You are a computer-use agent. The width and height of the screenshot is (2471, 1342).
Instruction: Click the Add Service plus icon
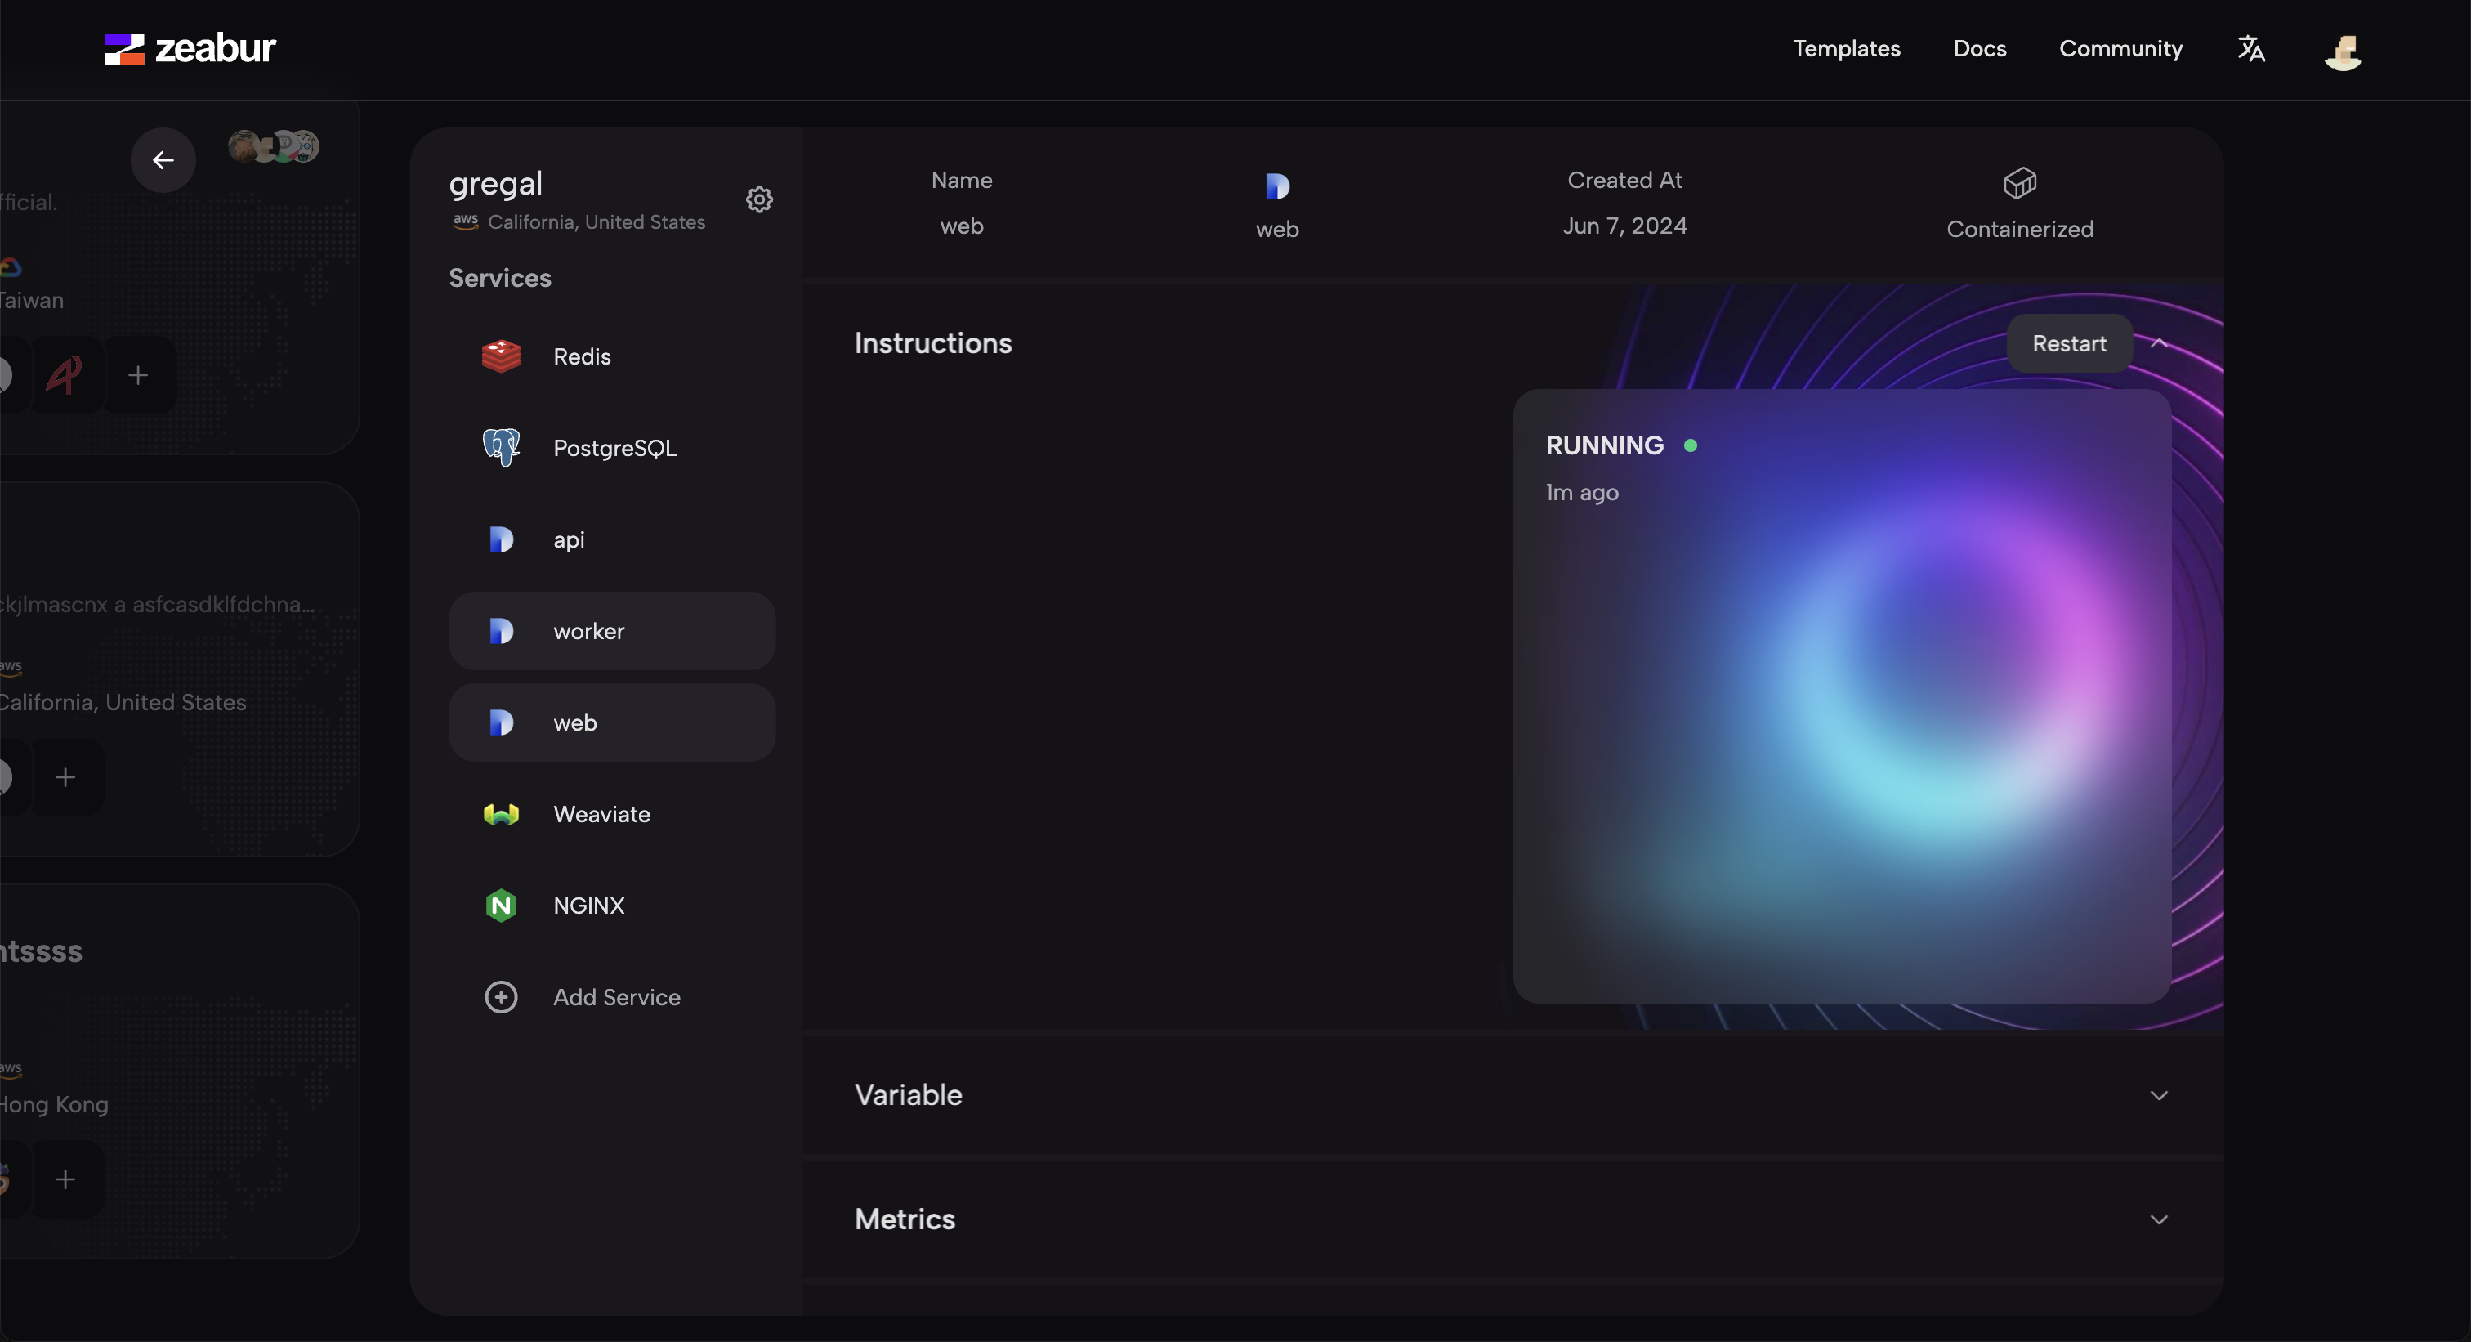click(501, 996)
